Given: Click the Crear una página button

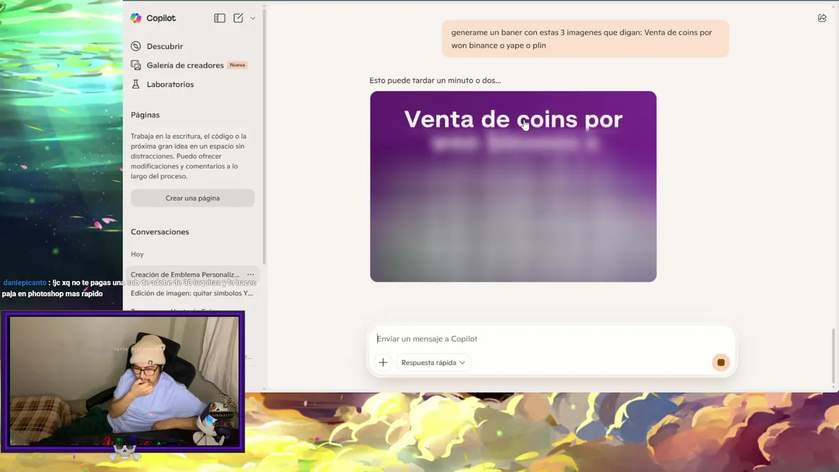Looking at the screenshot, I should [x=193, y=198].
